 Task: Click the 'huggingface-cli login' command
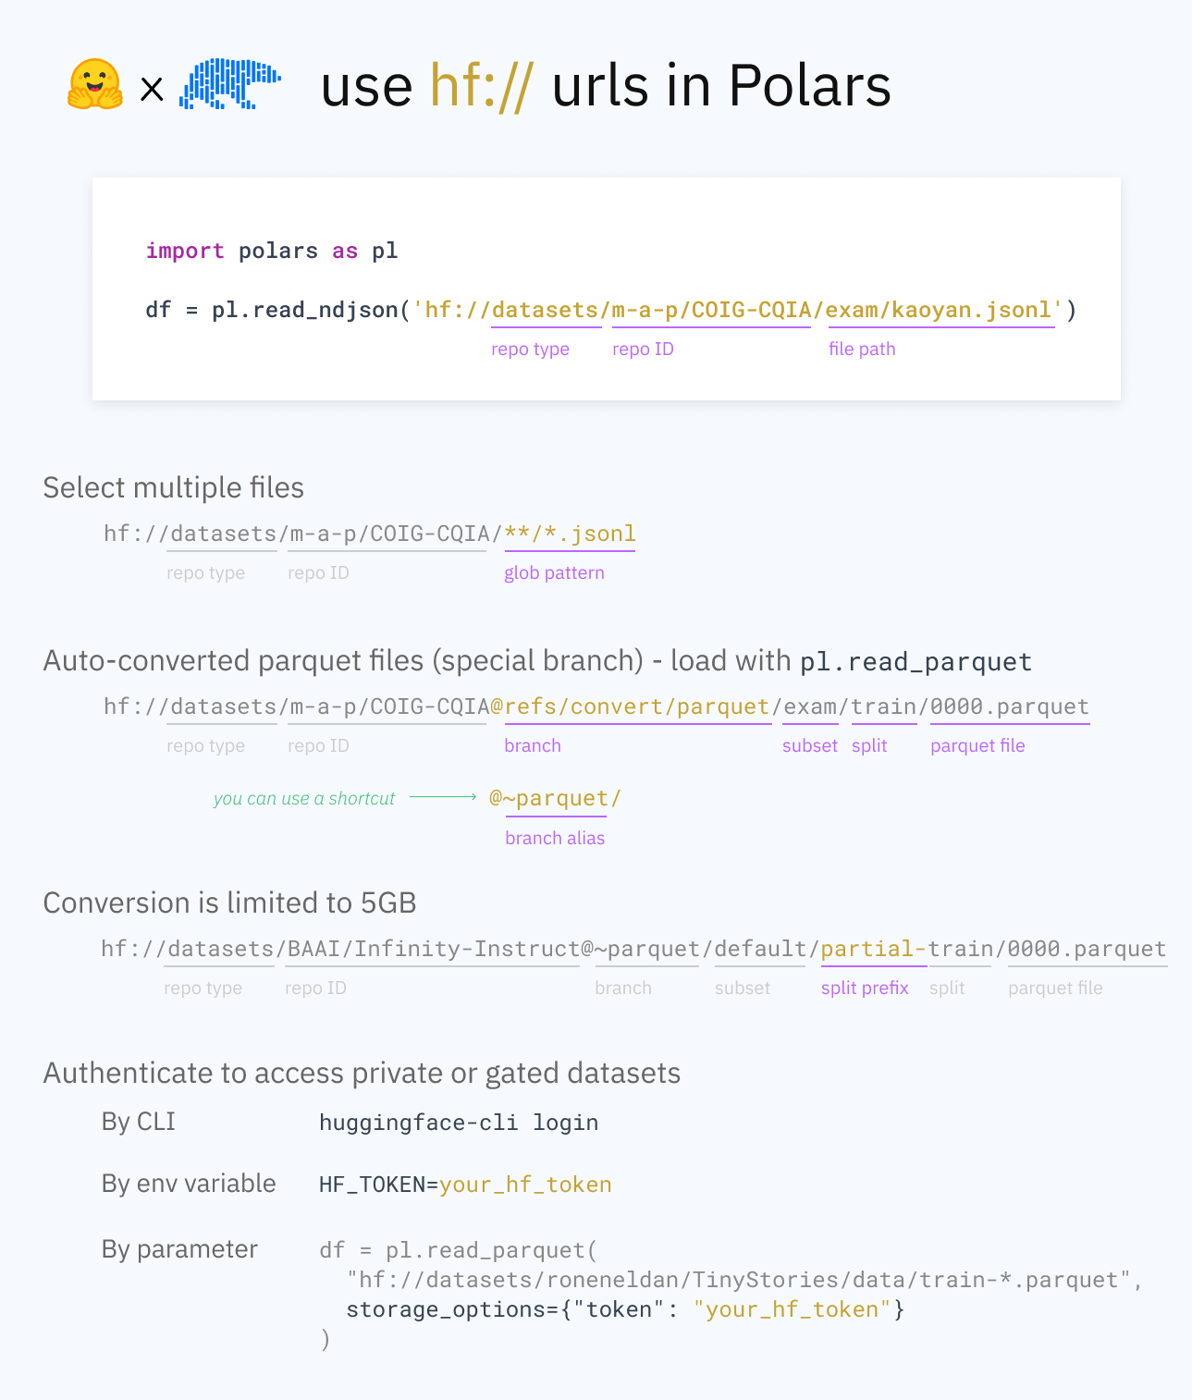point(459,1123)
